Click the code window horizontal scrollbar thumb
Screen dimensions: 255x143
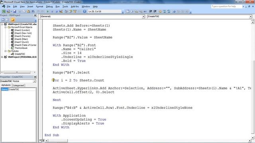(x=58, y=140)
